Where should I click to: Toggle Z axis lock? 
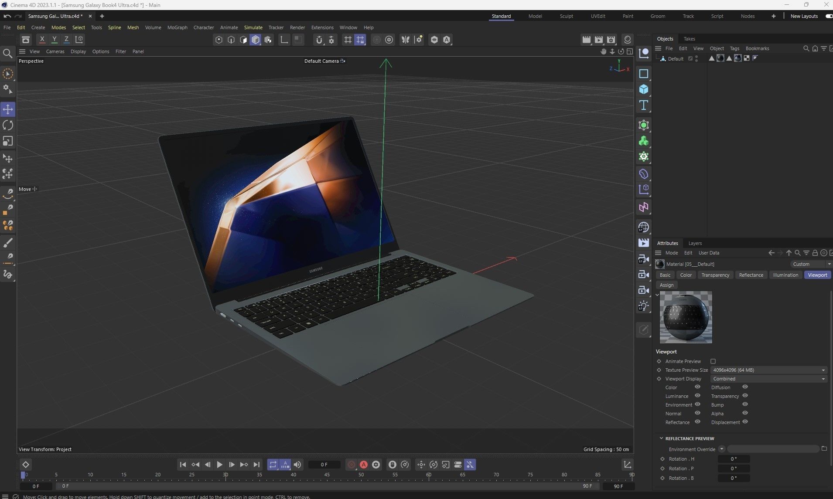tap(66, 39)
